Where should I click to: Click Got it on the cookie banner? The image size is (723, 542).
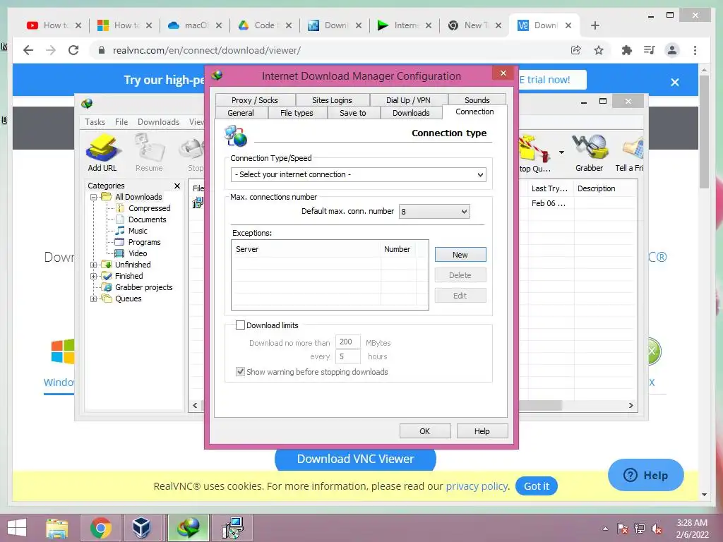537,486
